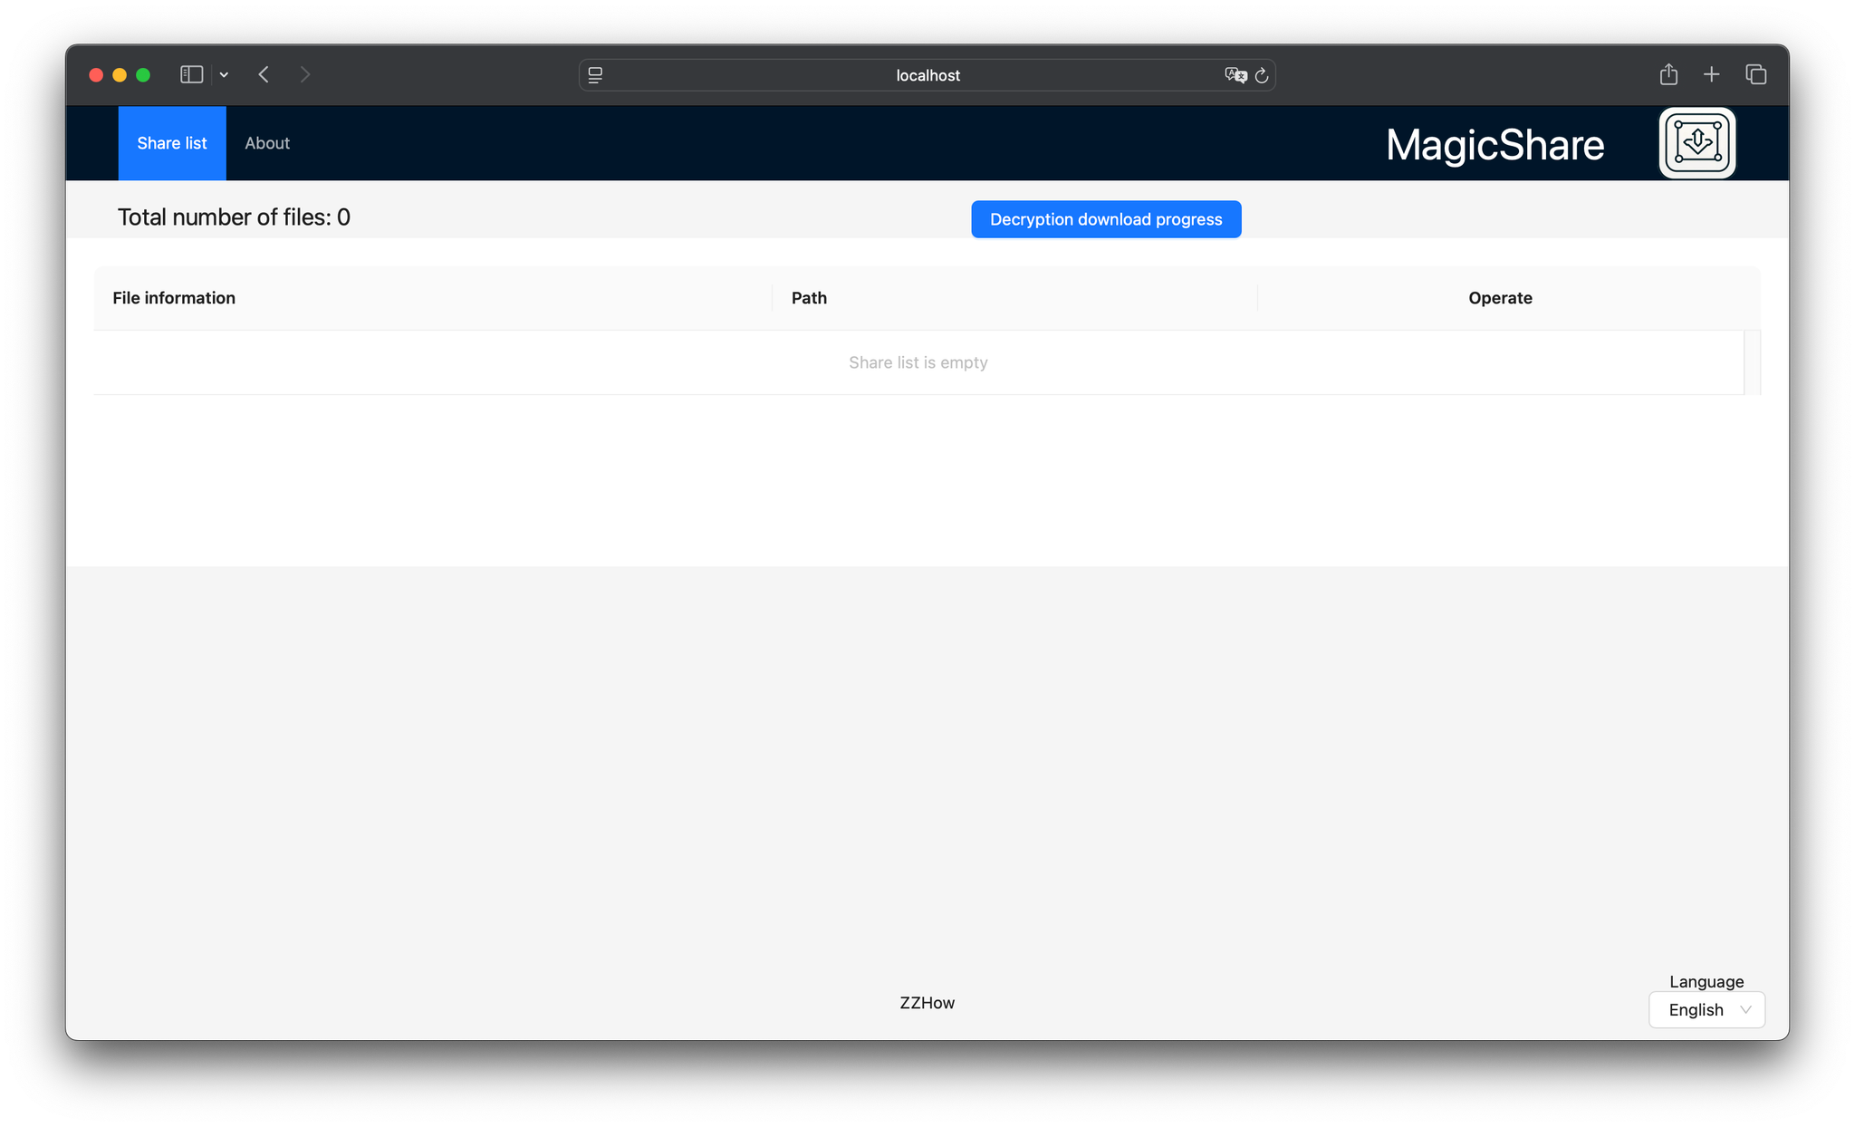1855x1127 pixels.
Task: Expand the sidebar options chevron
Action: (x=224, y=75)
